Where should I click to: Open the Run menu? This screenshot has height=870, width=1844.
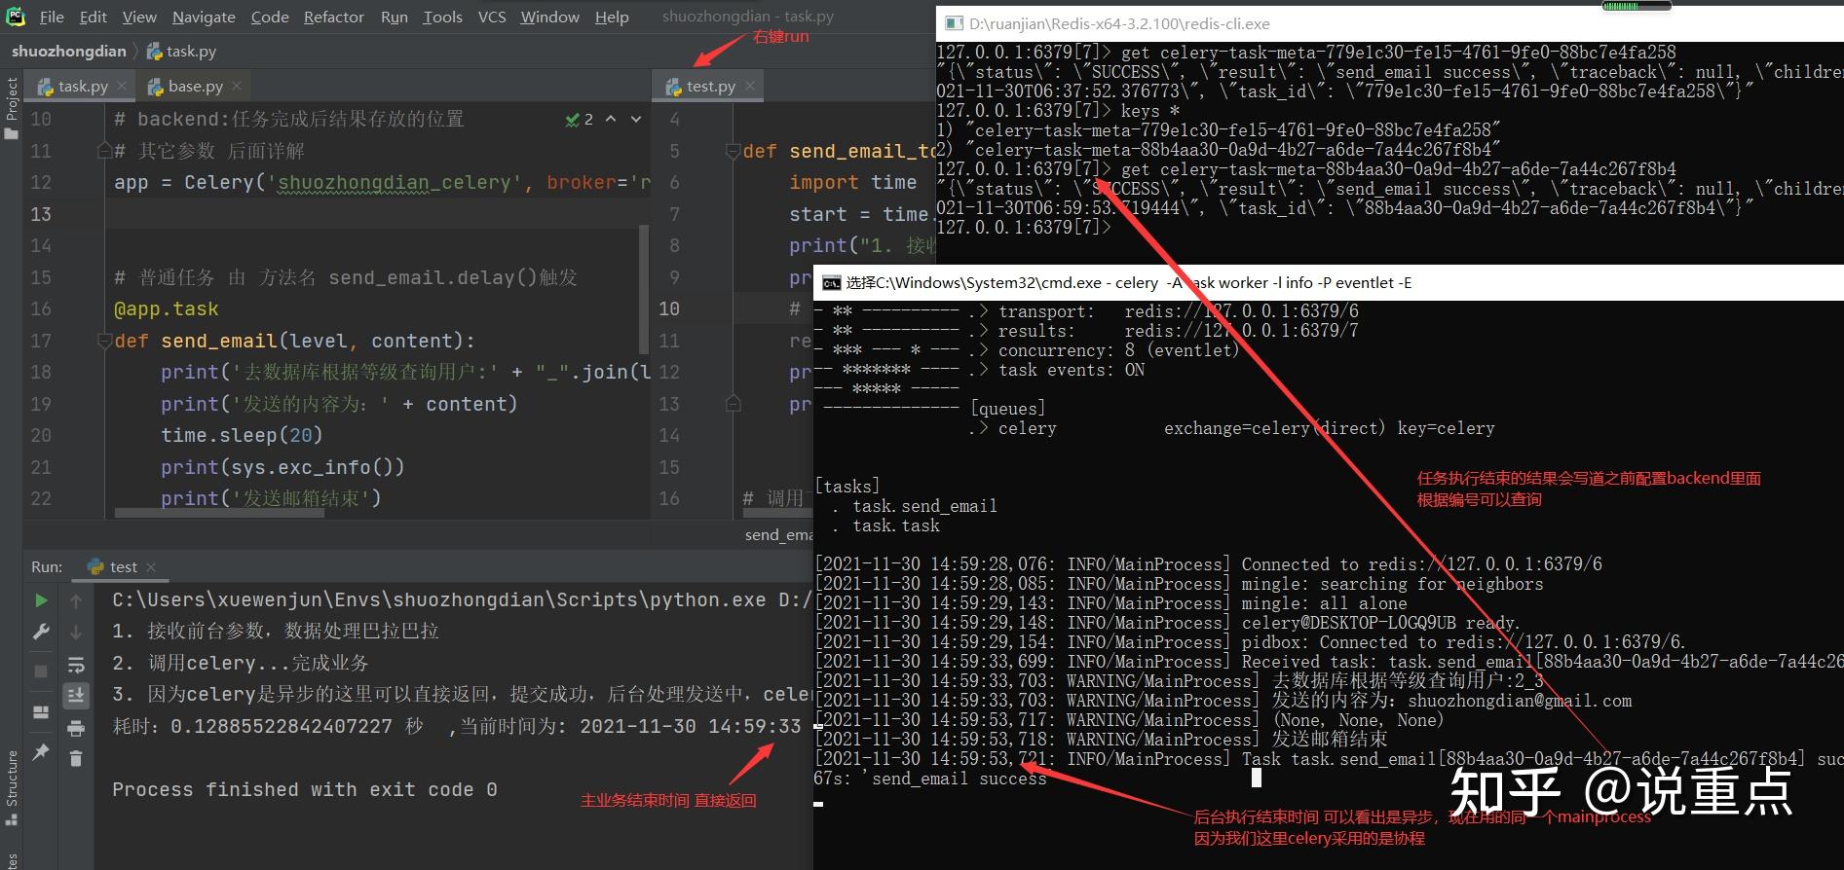(395, 17)
